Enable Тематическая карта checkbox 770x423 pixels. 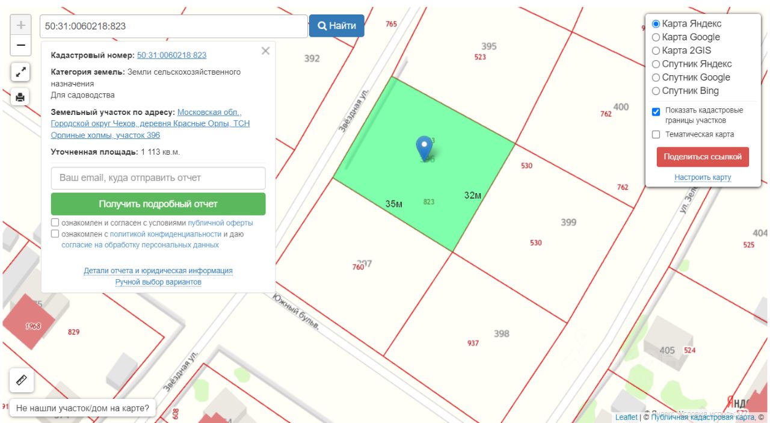656,134
